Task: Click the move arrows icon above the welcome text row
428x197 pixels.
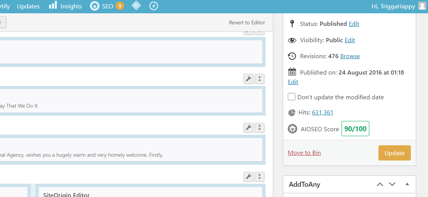Action: pyautogui.click(x=260, y=128)
